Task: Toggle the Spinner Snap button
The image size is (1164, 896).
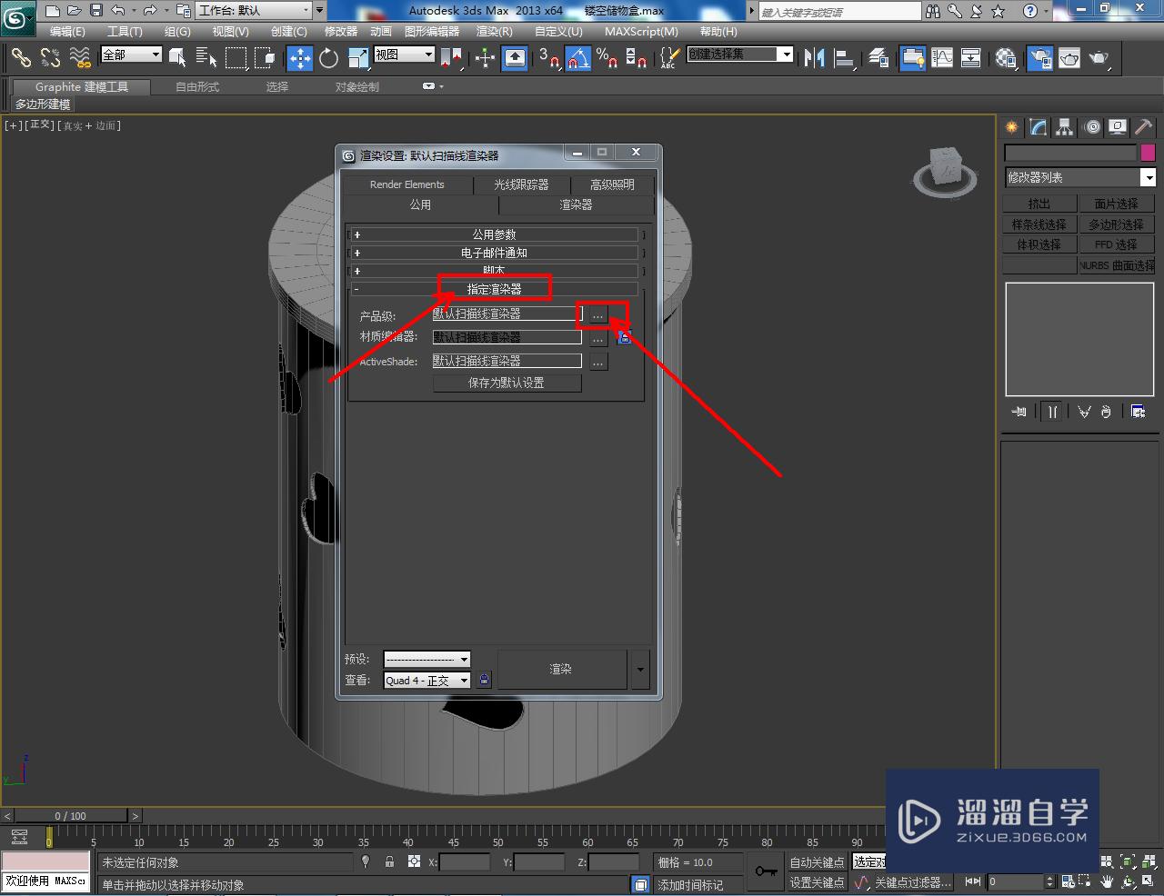Action: tap(637, 58)
